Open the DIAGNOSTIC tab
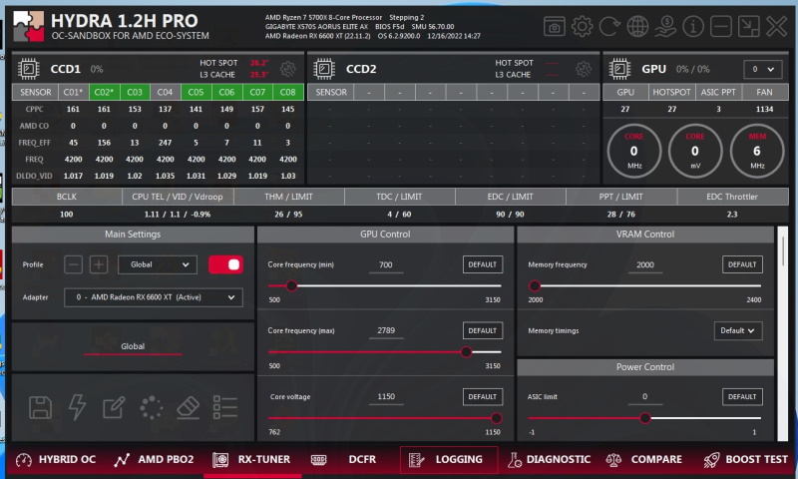This screenshot has height=479, width=798. click(x=550, y=460)
